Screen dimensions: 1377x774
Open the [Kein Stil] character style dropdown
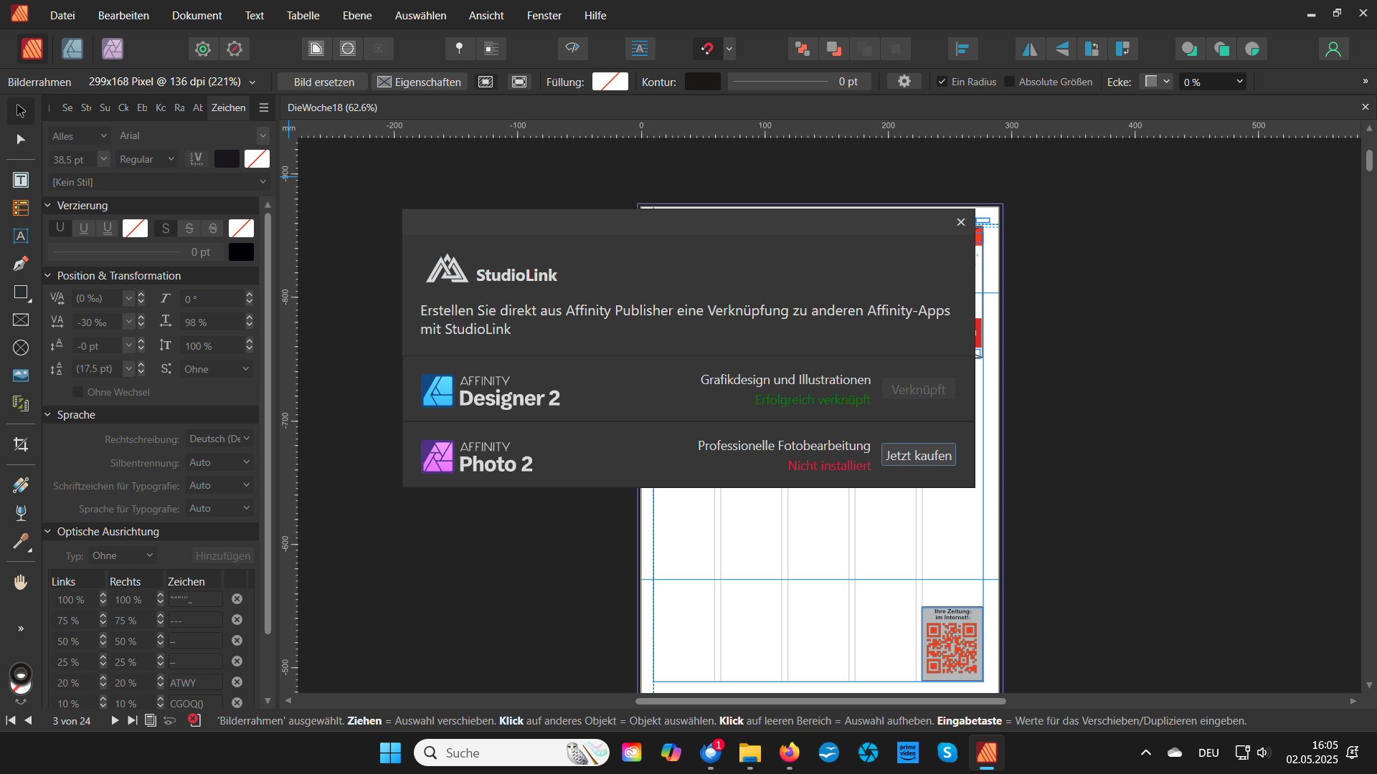158,182
